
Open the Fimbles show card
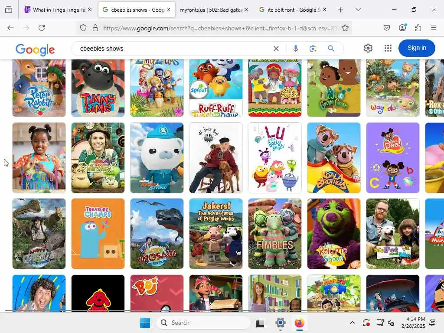pos(275,234)
